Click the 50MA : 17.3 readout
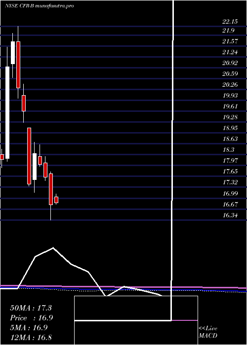247x345 pixels. click(x=31, y=308)
